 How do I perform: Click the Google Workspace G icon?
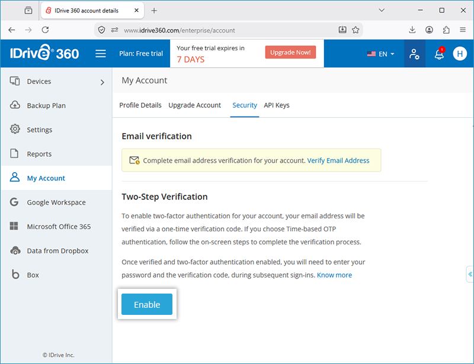[x=14, y=202]
